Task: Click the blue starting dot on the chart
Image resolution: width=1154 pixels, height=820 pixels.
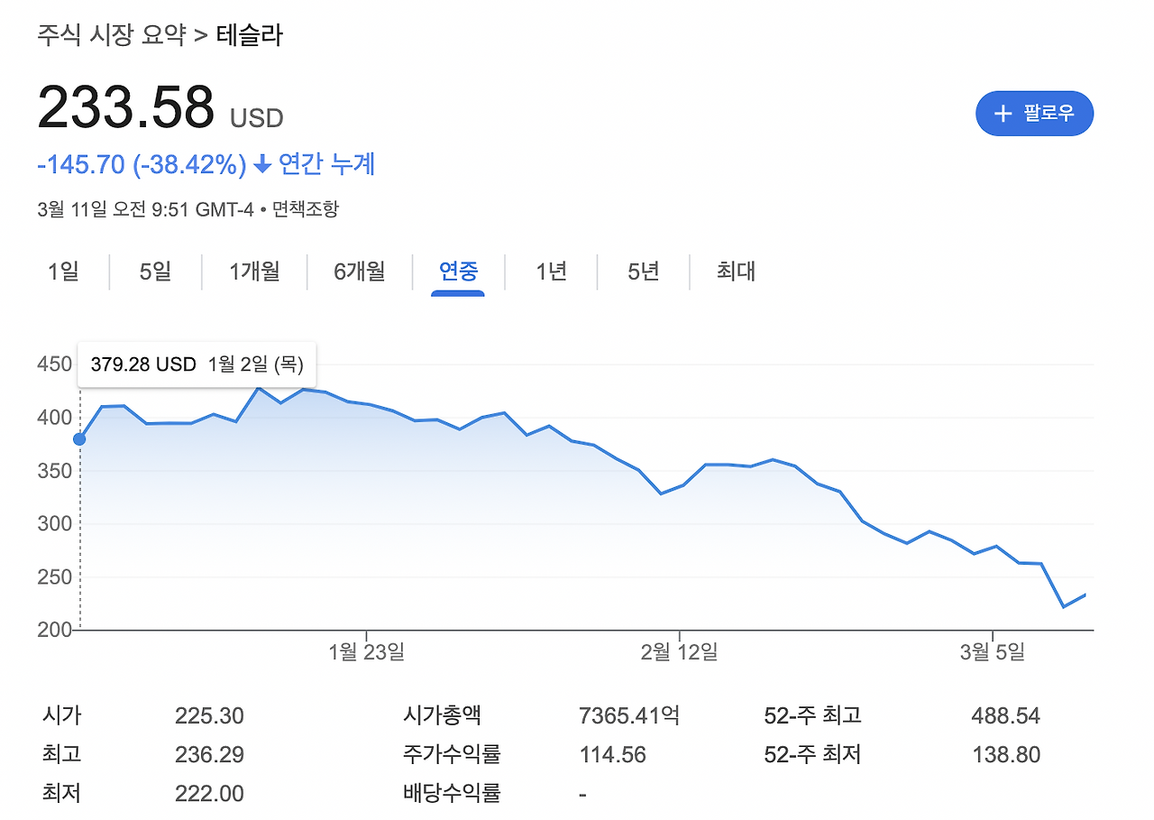Action: (x=78, y=438)
